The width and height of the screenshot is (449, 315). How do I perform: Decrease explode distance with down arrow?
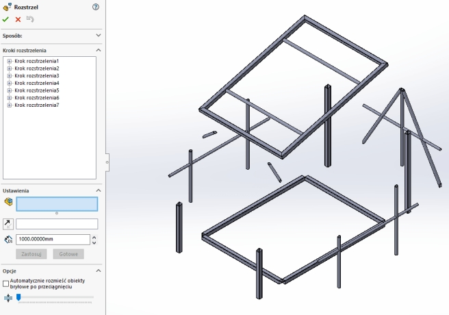[x=94, y=242]
